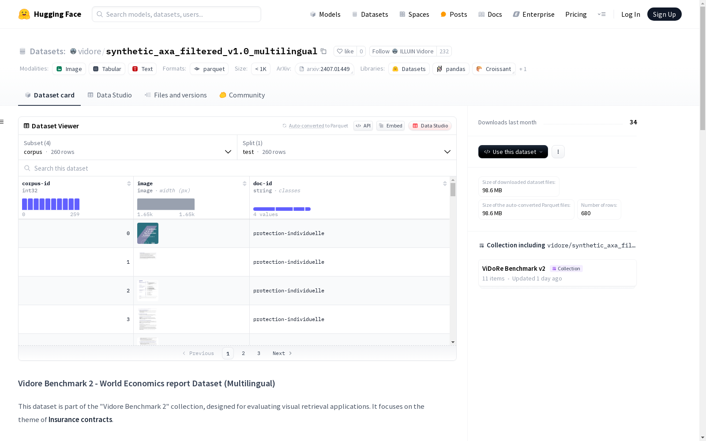Click the Tabular modality tag
706x441 pixels.
tap(107, 69)
